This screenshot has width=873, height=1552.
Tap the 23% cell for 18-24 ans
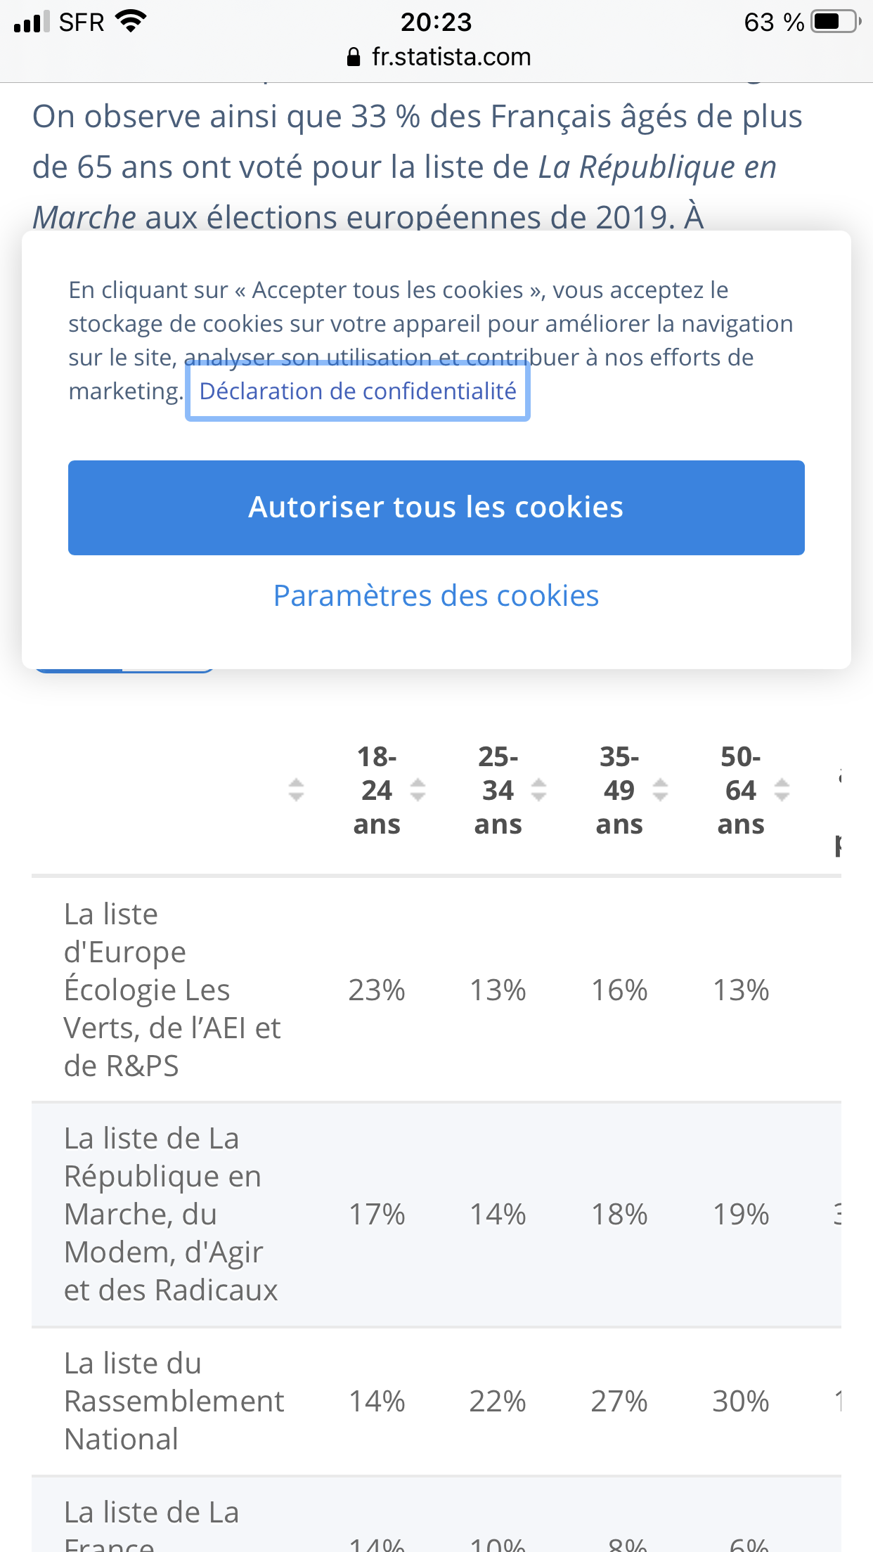(377, 990)
